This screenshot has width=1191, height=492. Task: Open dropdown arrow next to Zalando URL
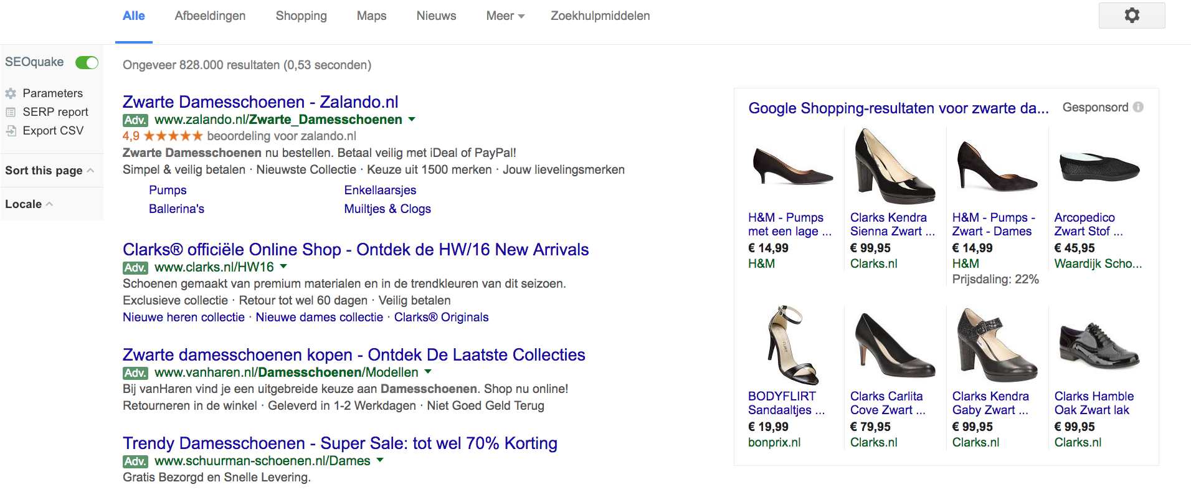click(412, 120)
